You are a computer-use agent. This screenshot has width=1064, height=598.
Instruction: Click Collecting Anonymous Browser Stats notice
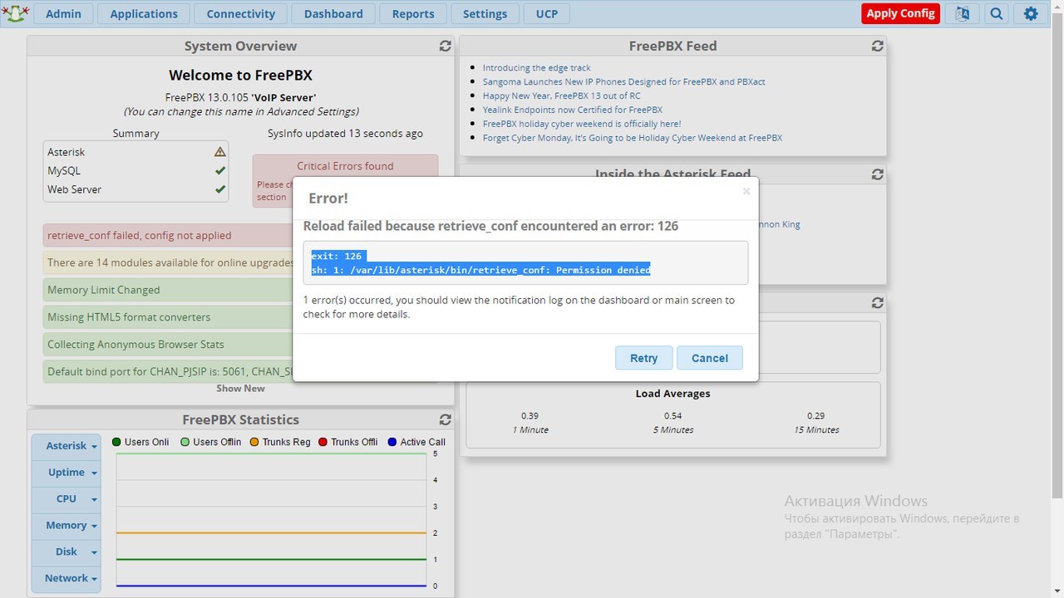pyautogui.click(x=167, y=345)
